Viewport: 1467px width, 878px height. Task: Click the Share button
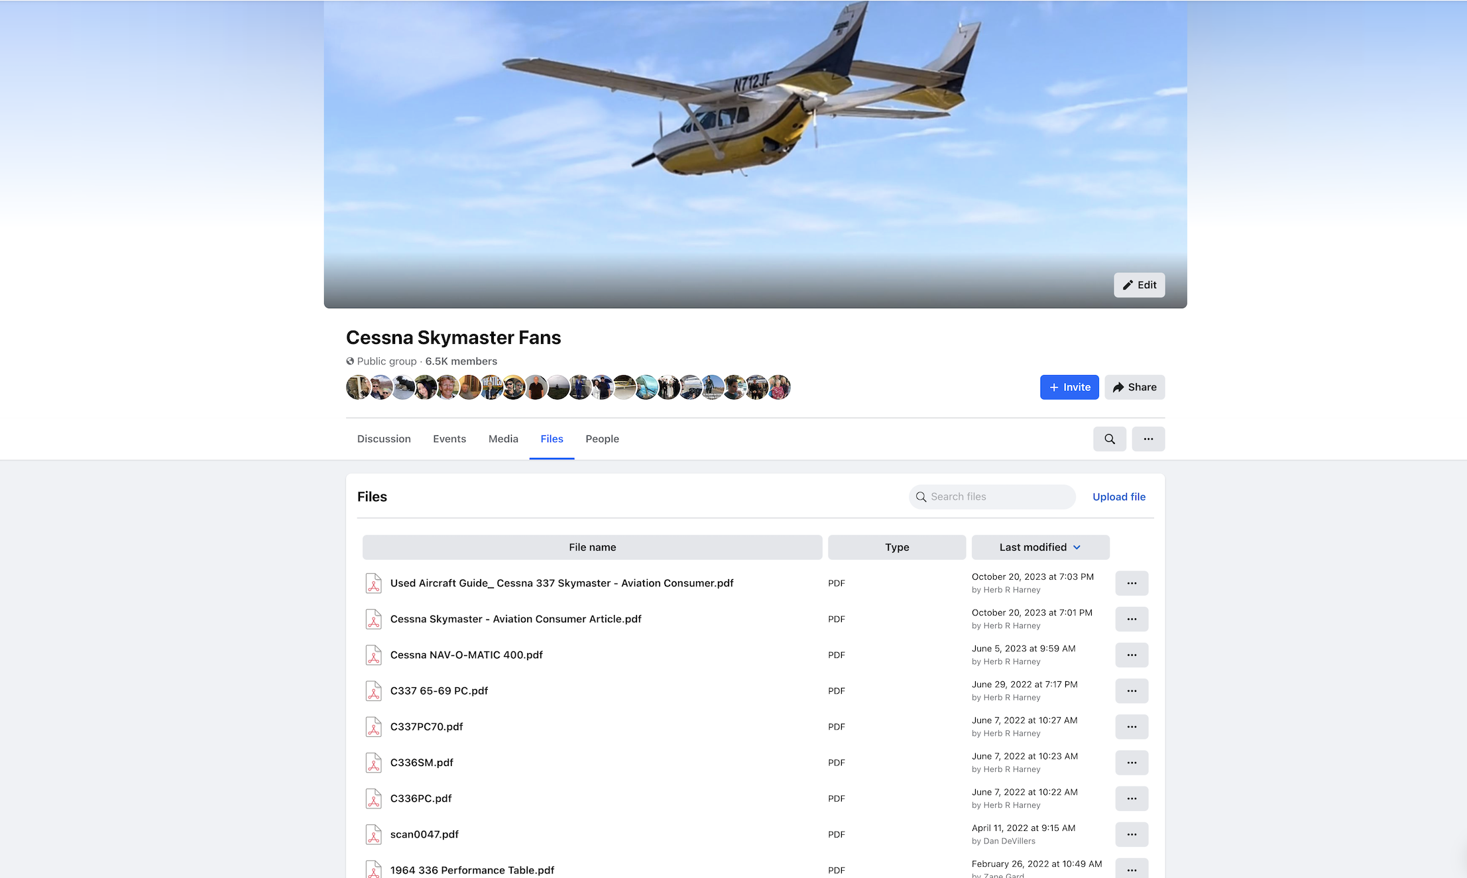[1134, 387]
